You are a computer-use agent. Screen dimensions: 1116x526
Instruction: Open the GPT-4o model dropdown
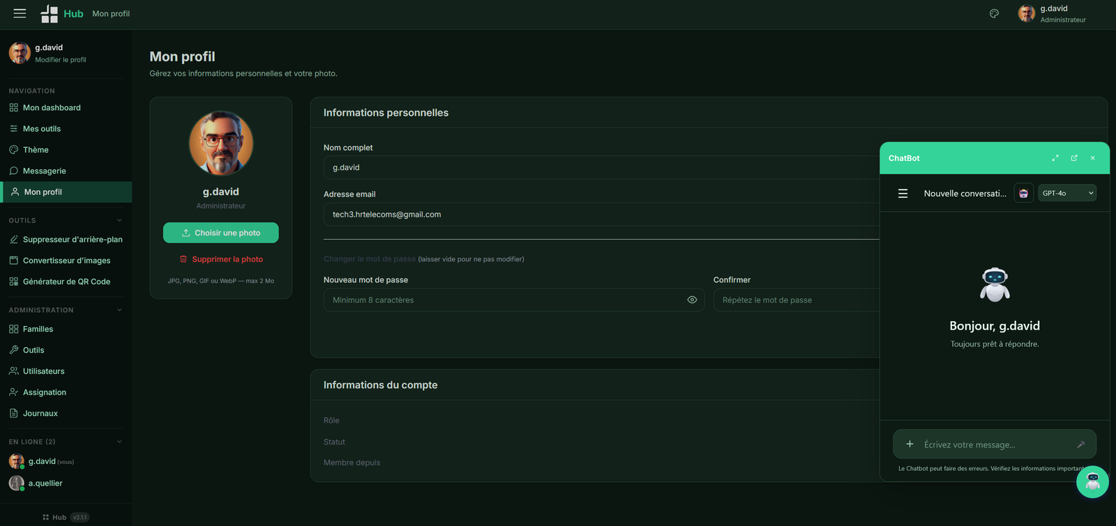(x=1067, y=193)
